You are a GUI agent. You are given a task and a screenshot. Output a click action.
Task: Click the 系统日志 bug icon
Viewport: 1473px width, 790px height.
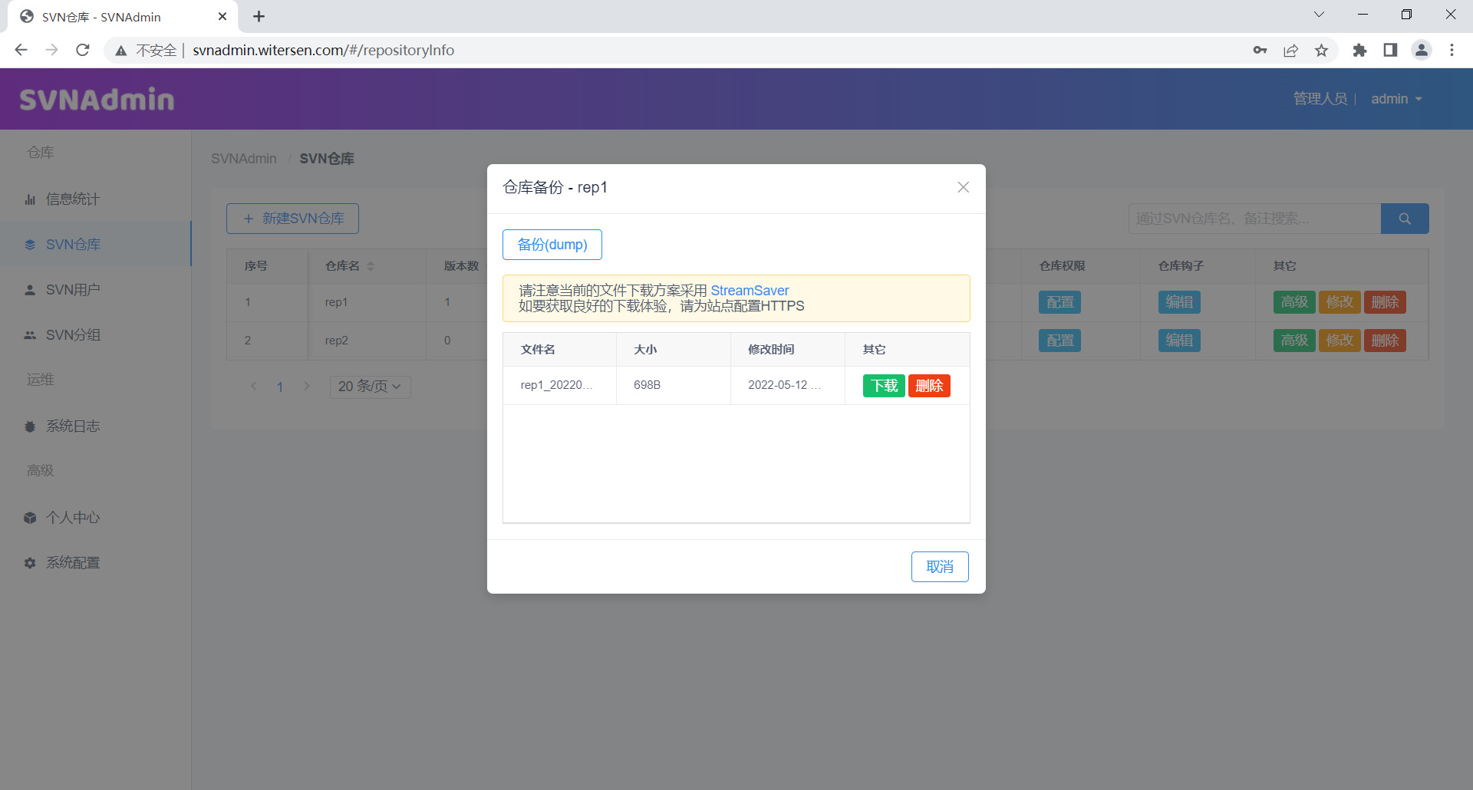click(30, 426)
